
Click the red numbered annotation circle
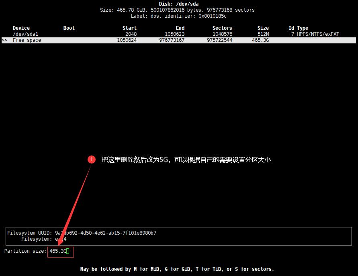[x=92, y=159]
